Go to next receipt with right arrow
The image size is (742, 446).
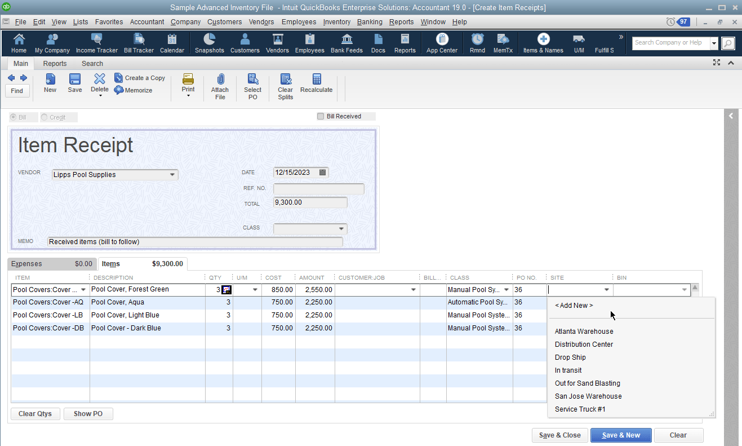[x=24, y=78]
